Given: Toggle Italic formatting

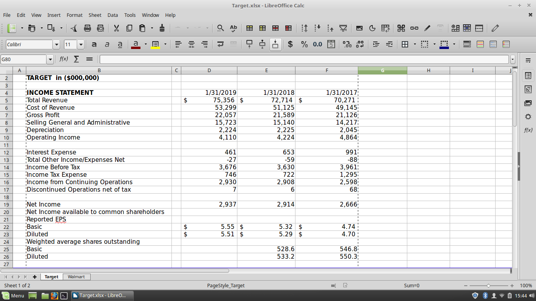Looking at the screenshot, I should click(107, 44).
